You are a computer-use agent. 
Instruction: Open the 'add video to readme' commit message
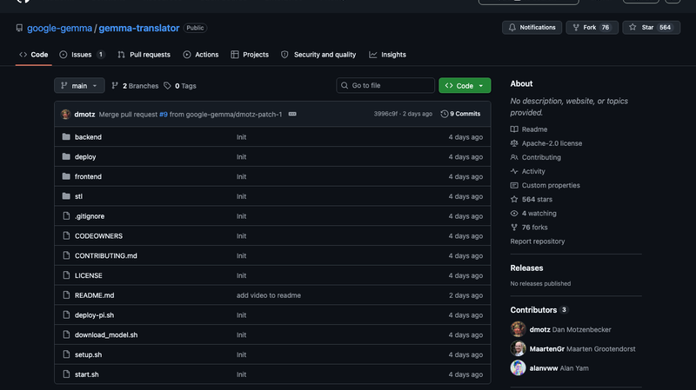[x=269, y=295]
